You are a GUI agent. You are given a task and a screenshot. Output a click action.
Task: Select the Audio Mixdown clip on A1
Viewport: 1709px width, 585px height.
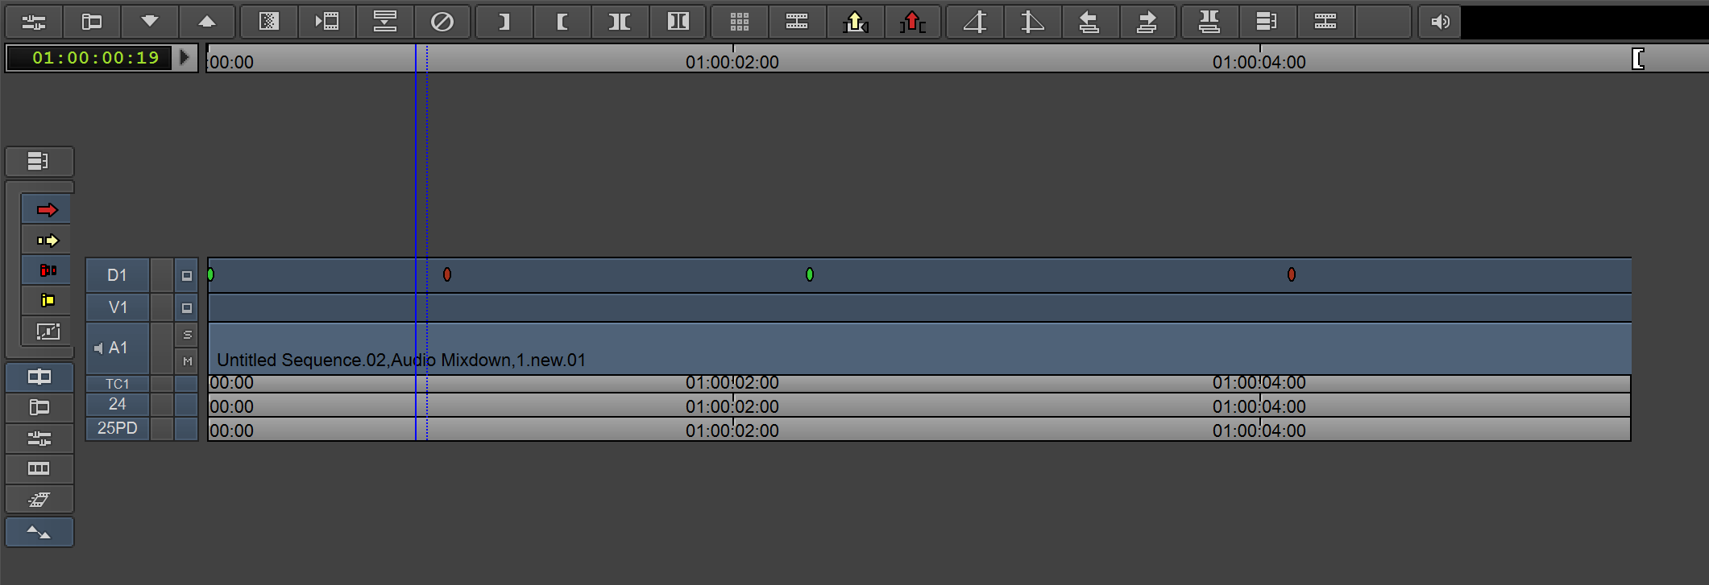click(x=919, y=348)
